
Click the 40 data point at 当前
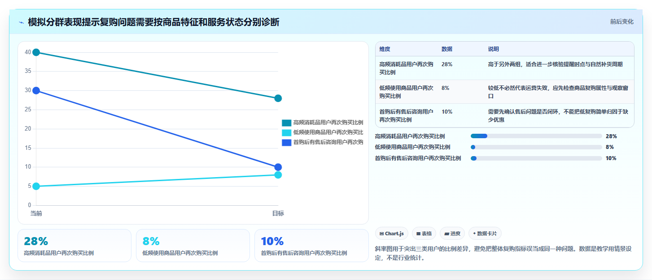36,52
